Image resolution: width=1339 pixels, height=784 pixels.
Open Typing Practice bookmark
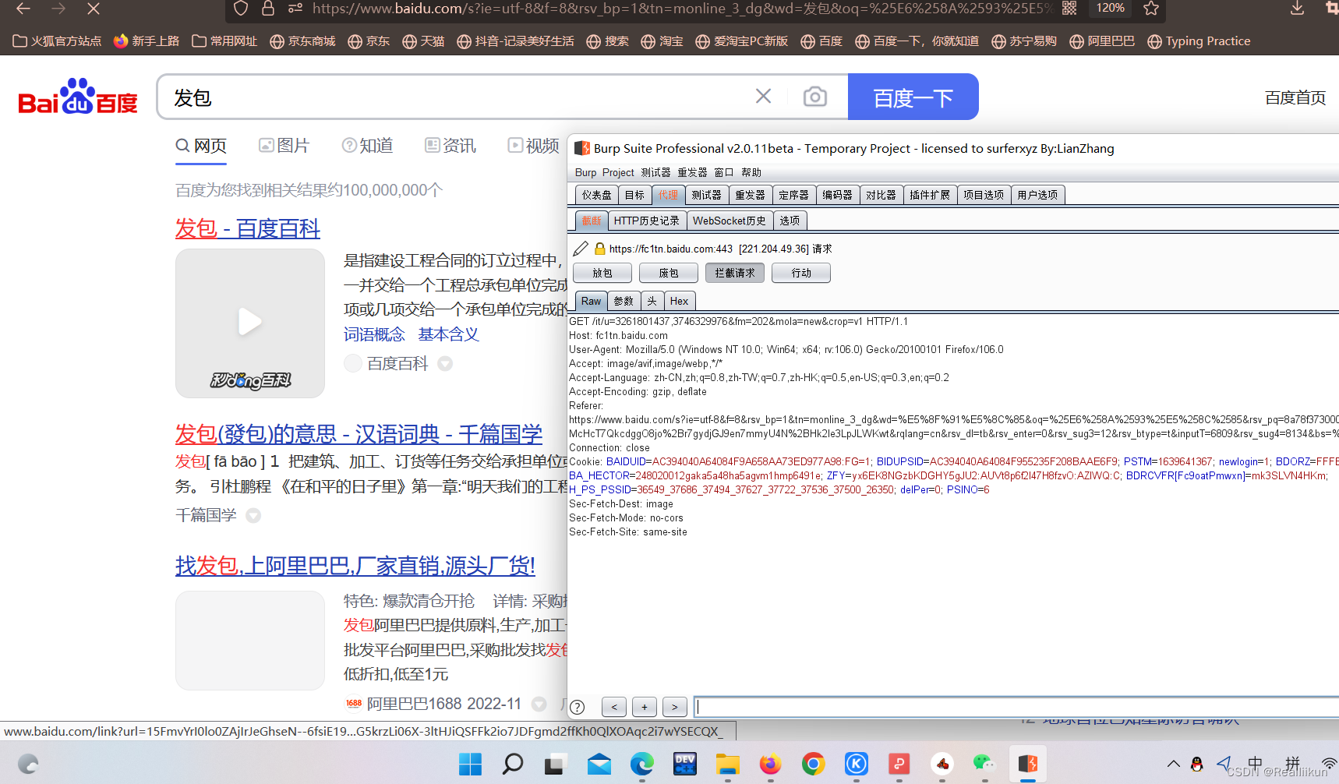1199,41
